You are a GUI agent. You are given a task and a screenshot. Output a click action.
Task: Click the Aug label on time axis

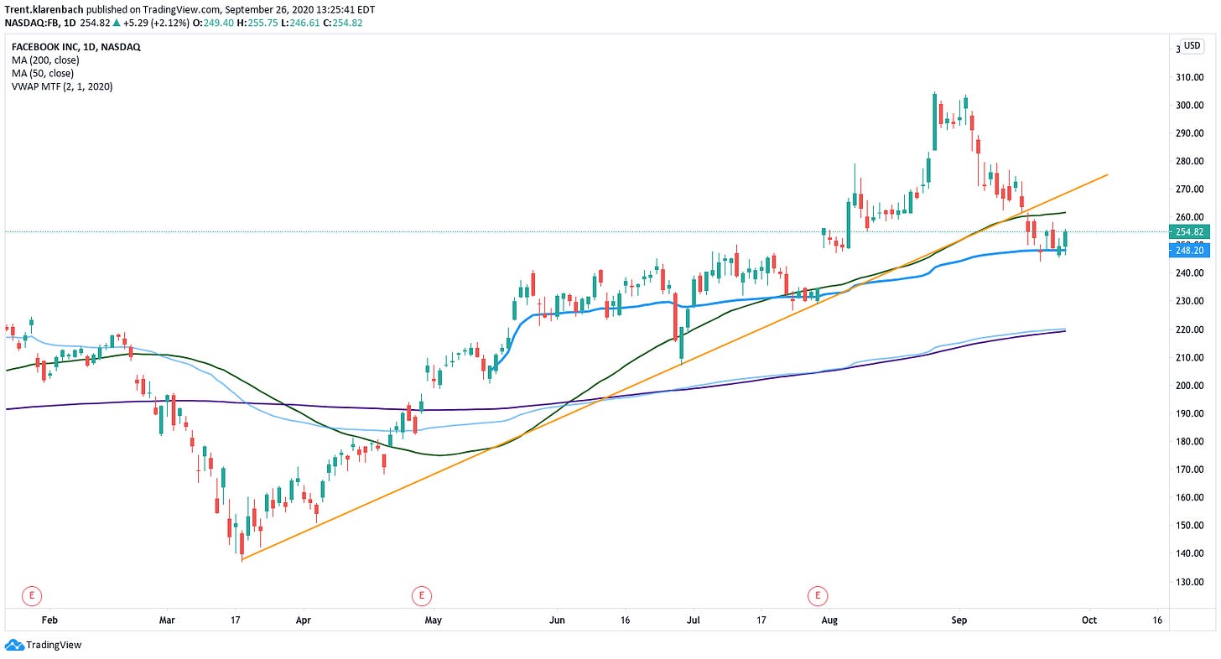829,620
